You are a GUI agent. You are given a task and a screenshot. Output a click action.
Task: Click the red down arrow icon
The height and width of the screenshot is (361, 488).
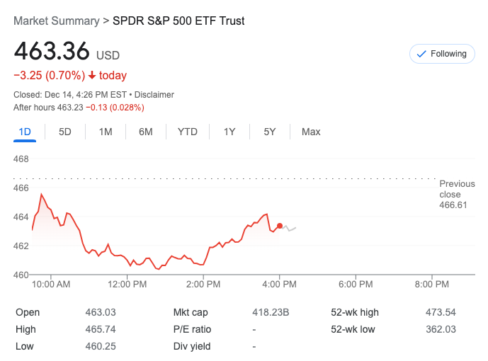[92, 75]
